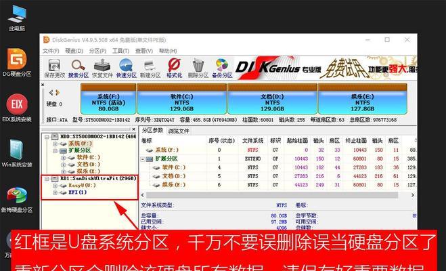Go to next disk arrow
The image size is (446, 271).
[x=58, y=93]
